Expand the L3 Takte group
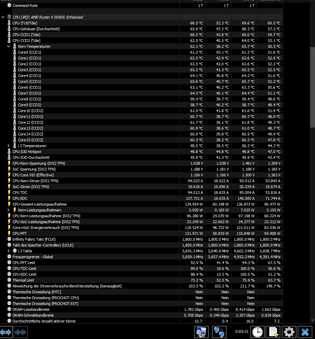The image size is (315, 339). click(x=9, y=251)
